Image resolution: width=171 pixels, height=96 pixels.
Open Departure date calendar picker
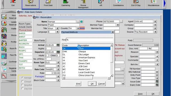tap(58, 52)
